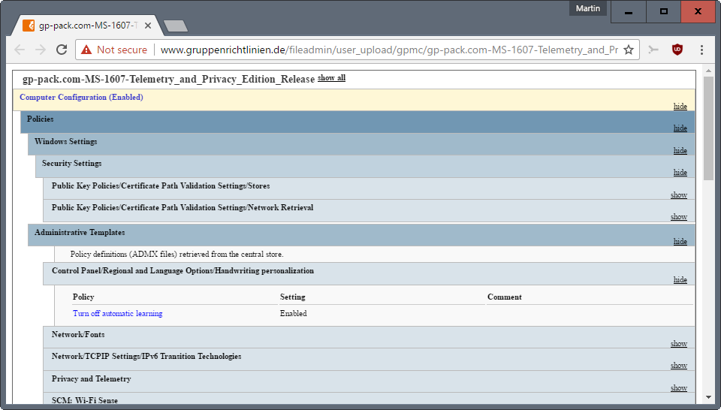Viewport: 721px width, 410px height.
Task: Open the Turn off automatic learning link
Action: pyautogui.click(x=118, y=313)
